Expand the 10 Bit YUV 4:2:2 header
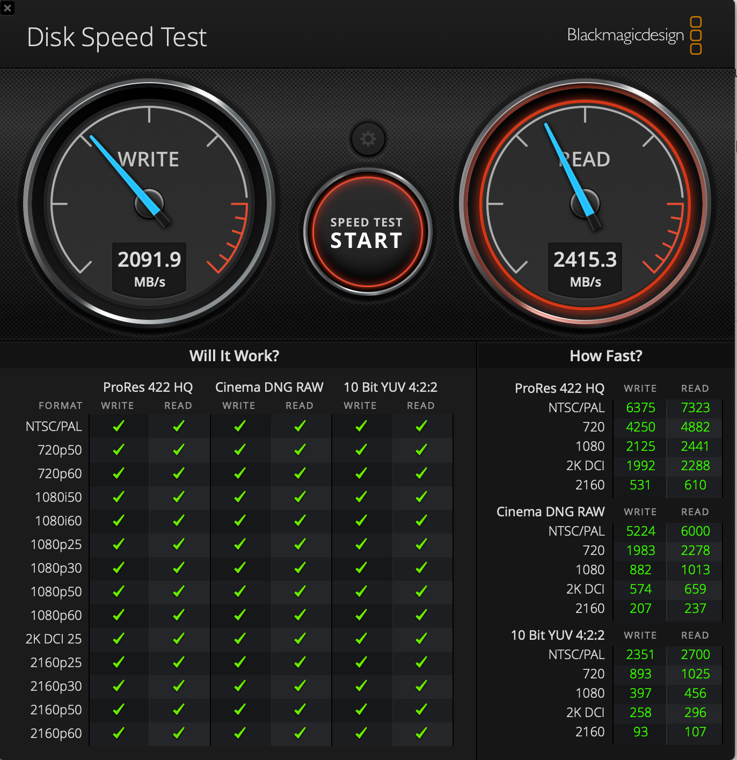The width and height of the screenshot is (737, 760). 390,387
